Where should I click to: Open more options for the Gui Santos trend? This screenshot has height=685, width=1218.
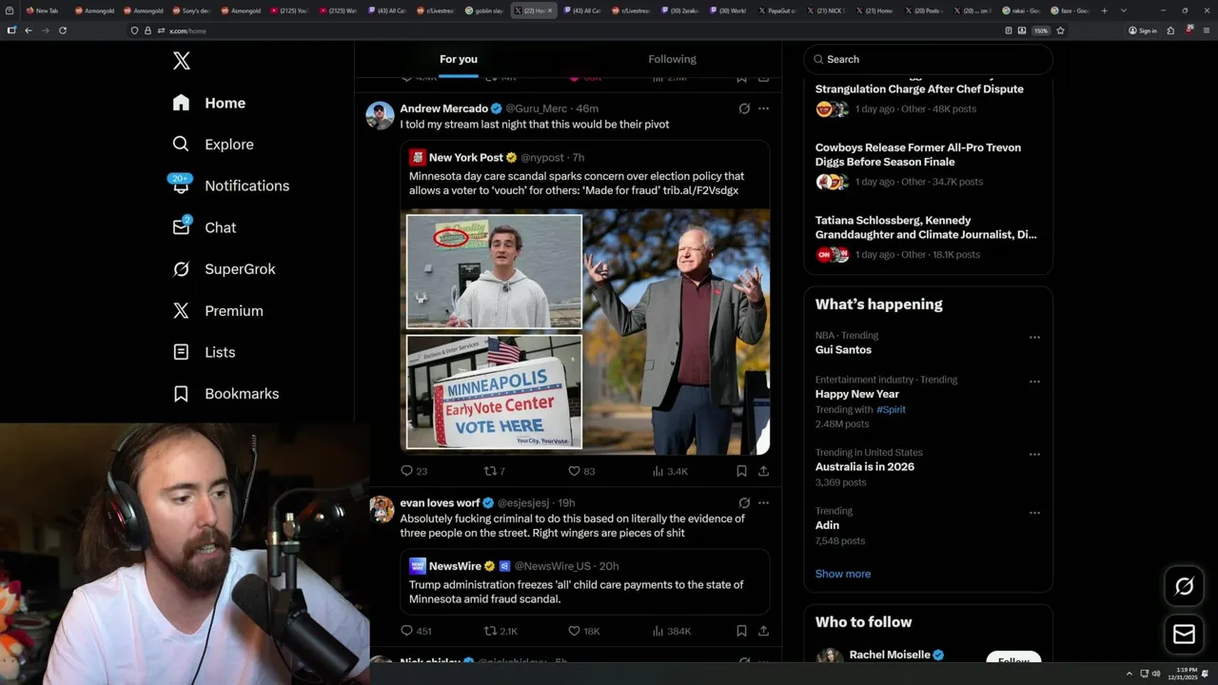[x=1034, y=337]
